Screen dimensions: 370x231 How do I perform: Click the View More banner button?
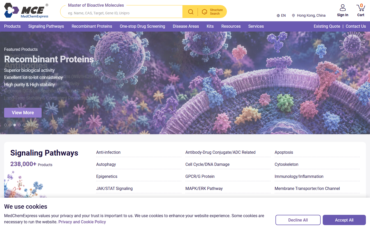pos(23,113)
